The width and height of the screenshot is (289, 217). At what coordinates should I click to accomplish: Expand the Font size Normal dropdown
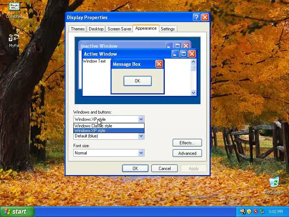pyautogui.click(x=141, y=153)
